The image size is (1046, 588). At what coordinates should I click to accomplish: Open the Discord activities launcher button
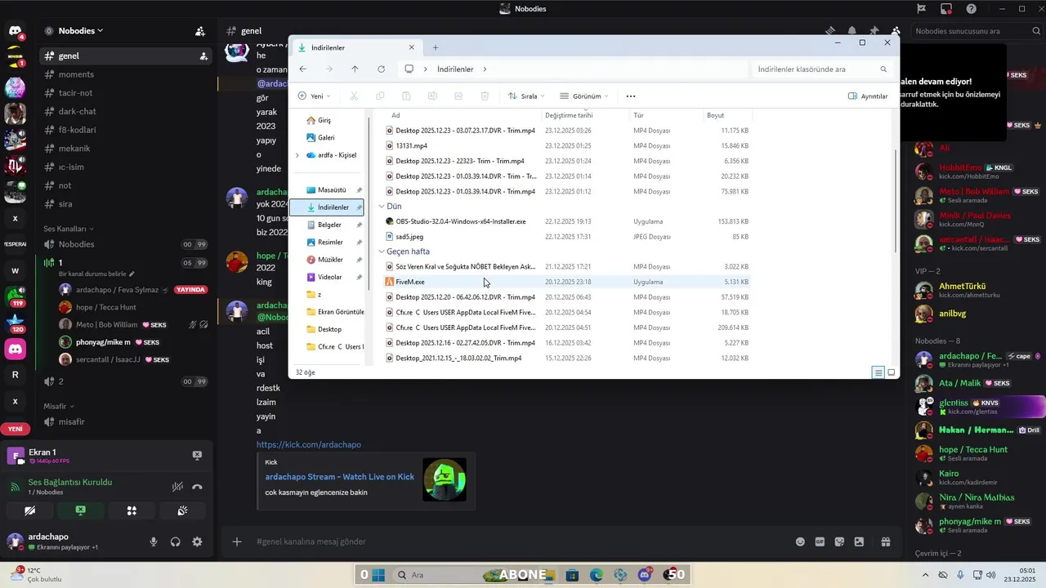[x=132, y=510]
